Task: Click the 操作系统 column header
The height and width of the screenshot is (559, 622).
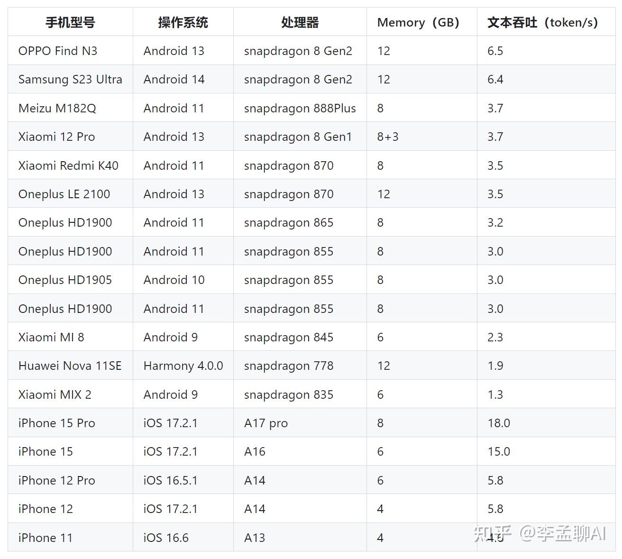Action: (x=183, y=22)
